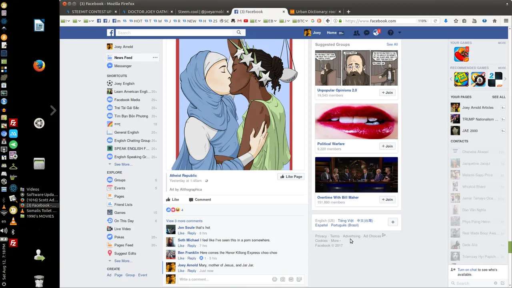Viewport: 512px width, 288px height.
Task: Open Joey English shortcut
Action: coord(124,84)
